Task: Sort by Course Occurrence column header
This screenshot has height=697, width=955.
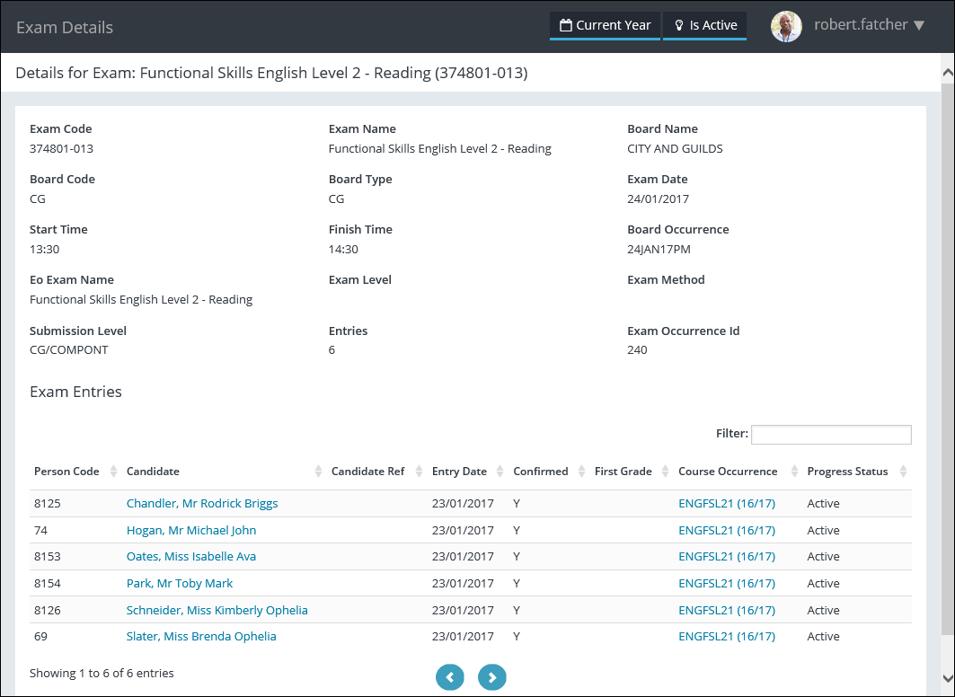Action: [x=728, y=472]
